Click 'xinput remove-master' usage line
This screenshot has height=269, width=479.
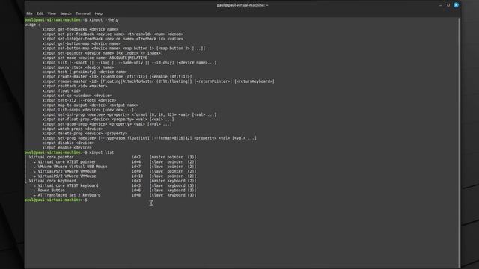coord(158,81)
